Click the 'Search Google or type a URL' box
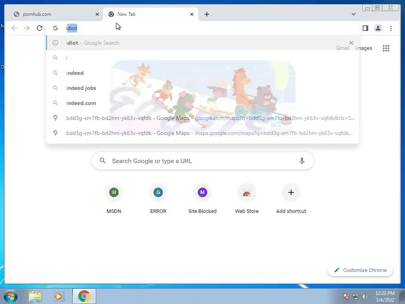 202,161
